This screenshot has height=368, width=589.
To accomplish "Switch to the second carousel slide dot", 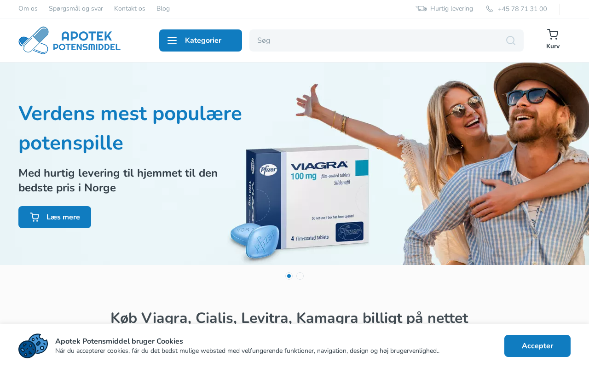I will [x=300, y=276].
